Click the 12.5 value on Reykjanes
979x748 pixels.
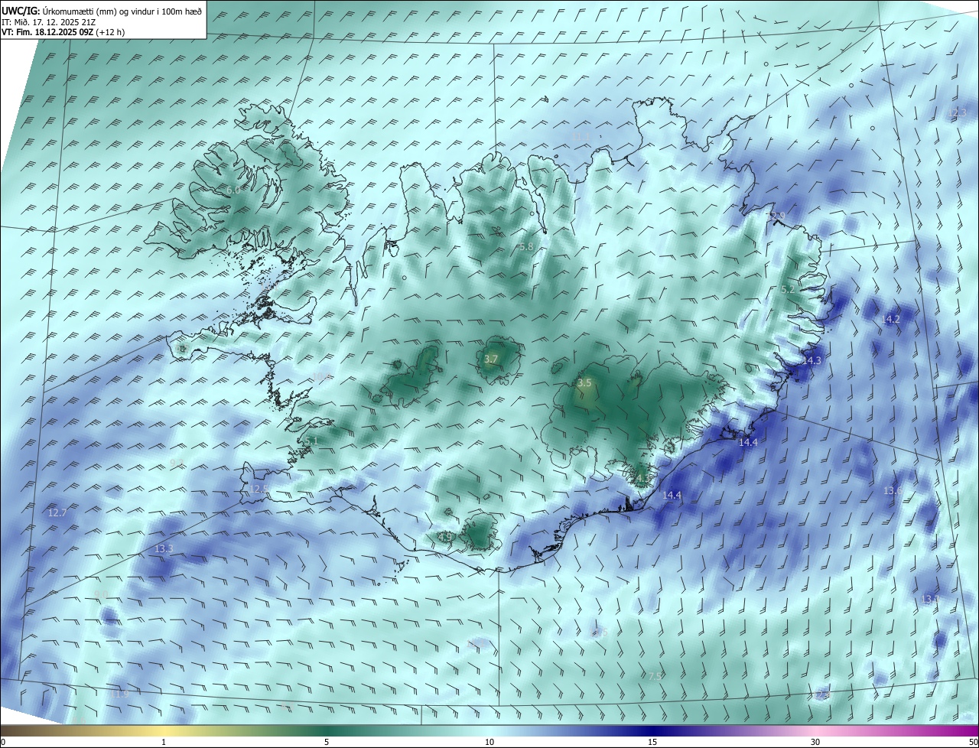point(259,489)
